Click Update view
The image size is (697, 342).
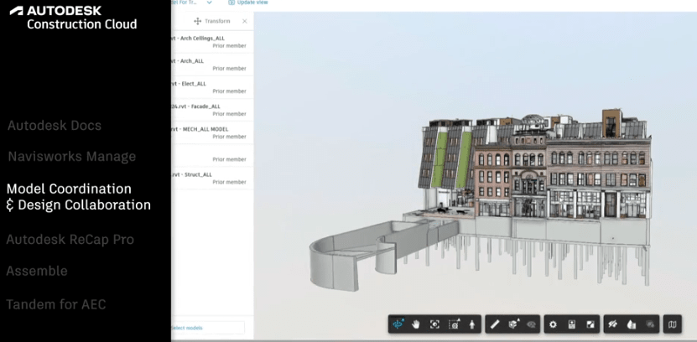point(248,3)
